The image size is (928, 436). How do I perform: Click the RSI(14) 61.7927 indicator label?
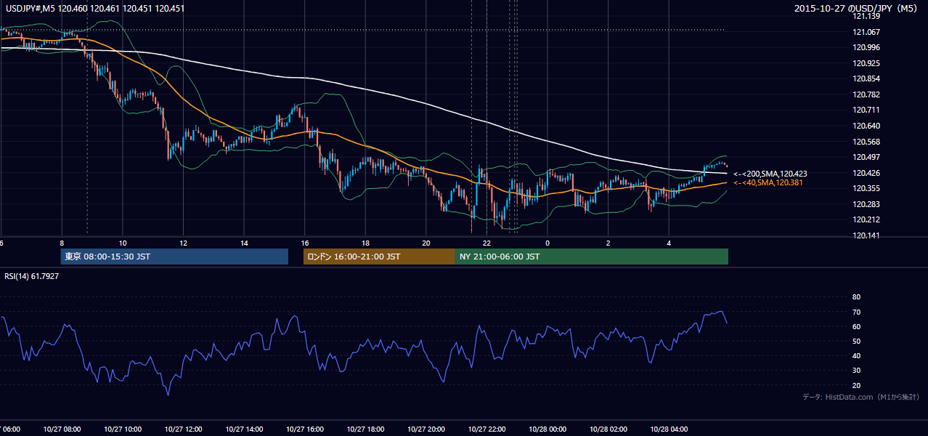click(32, 276)
